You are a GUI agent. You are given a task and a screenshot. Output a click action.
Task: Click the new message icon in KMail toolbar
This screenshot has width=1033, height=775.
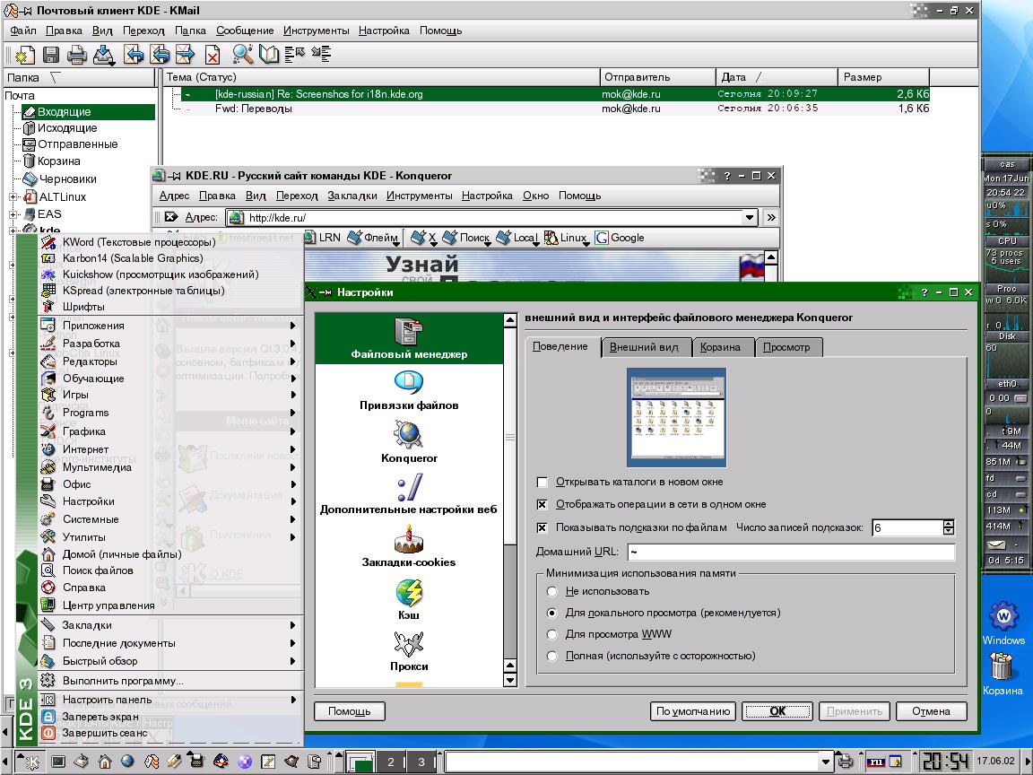[x=24, y=54]
